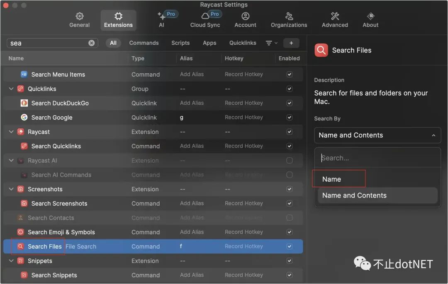
Task: Click the Search Contacts icon
Action: tap(21, 218)
